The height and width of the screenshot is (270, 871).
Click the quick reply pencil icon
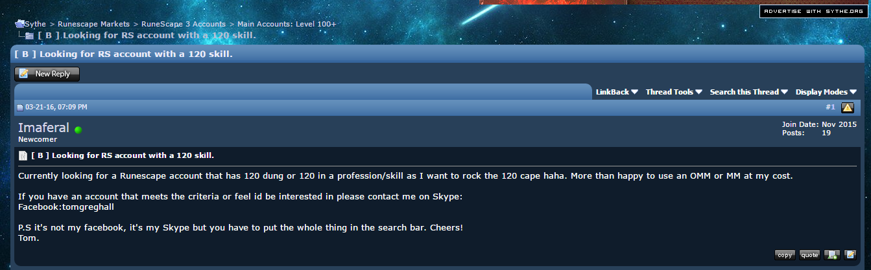[x=850, y=254]
